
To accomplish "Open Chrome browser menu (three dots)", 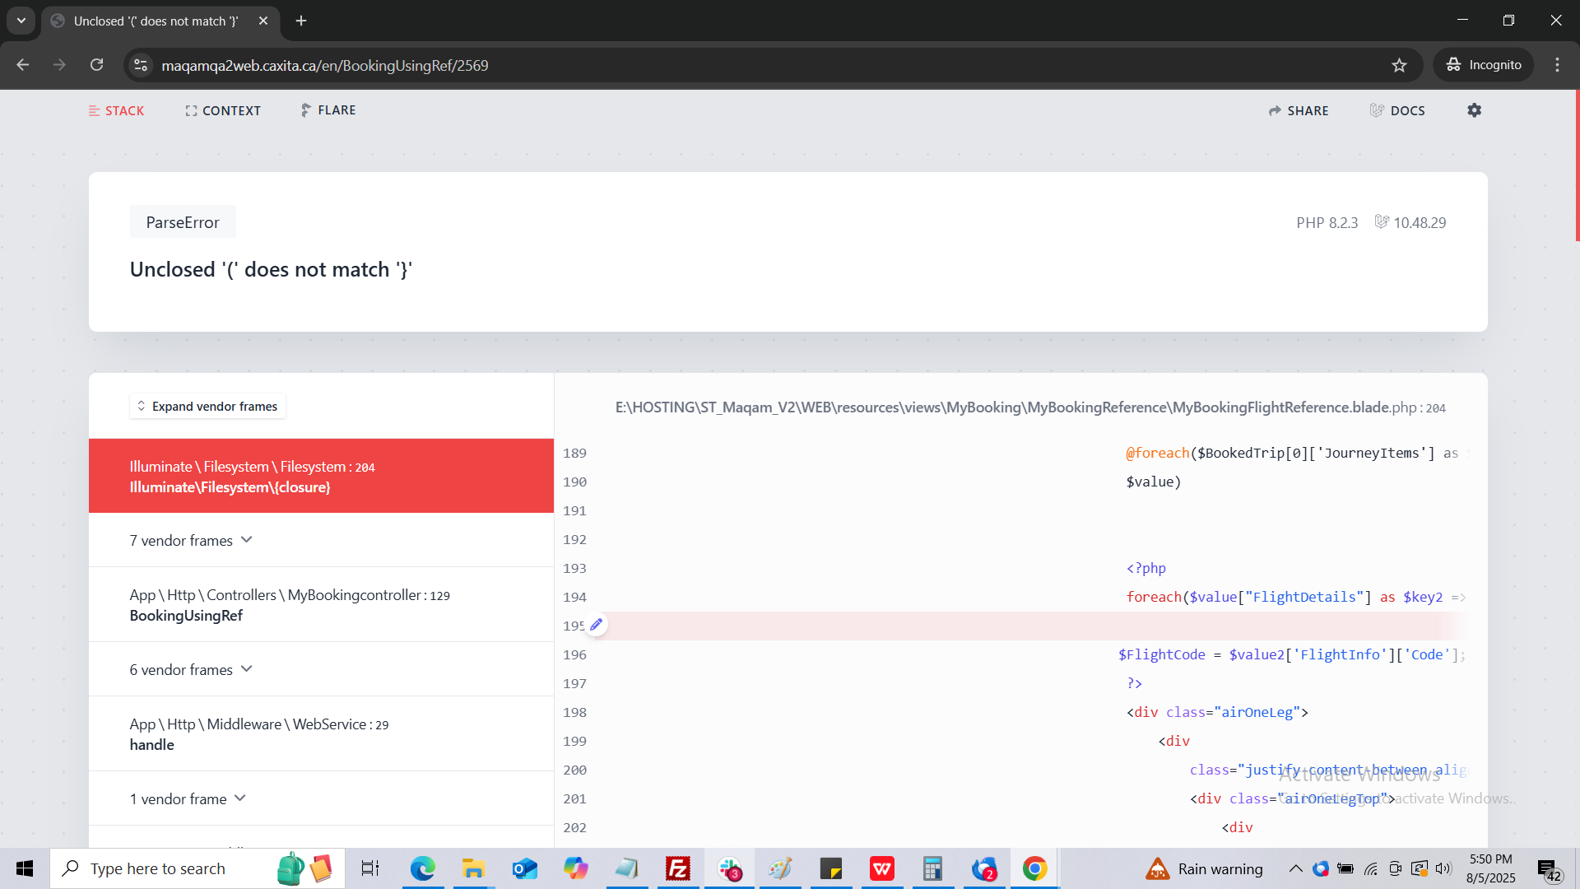I will click(1557, 65).
